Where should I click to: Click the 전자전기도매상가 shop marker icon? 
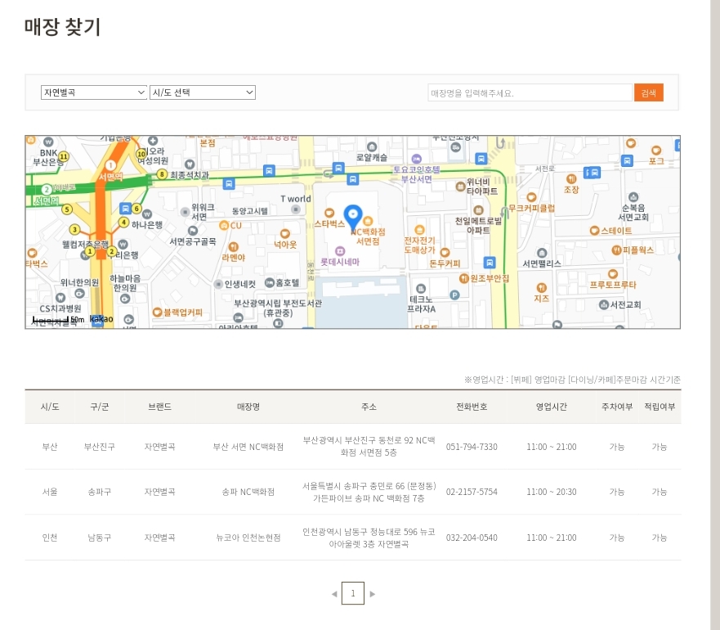(x=419, y=230)
